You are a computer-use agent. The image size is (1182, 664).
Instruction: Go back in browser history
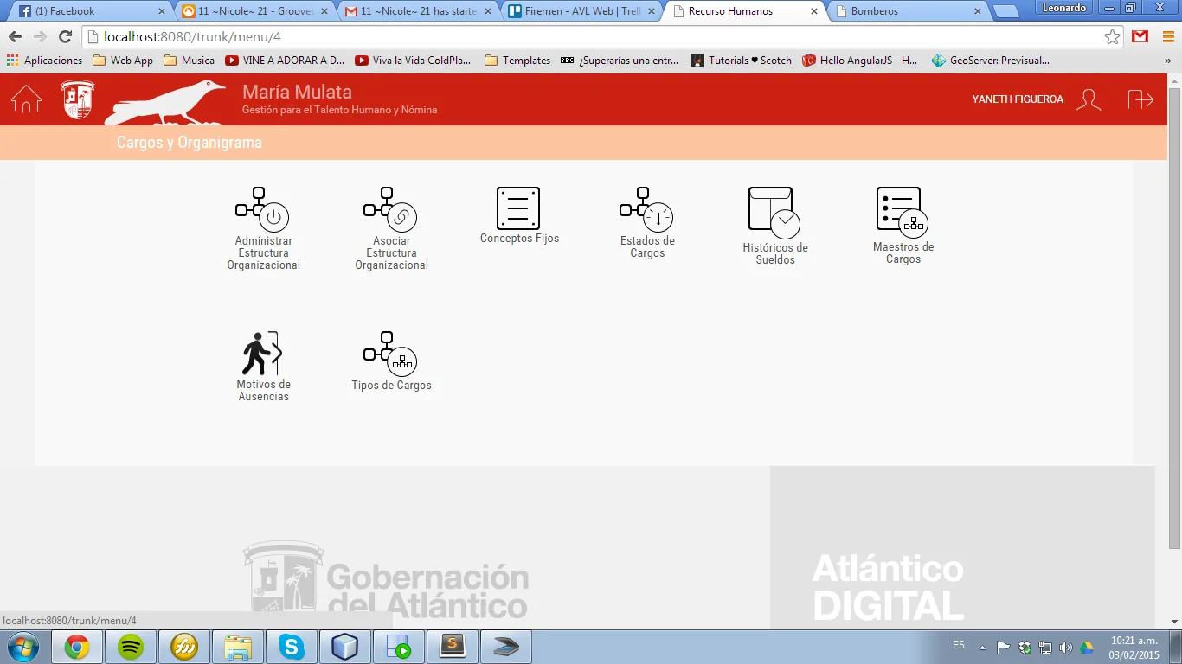[x=15, y=37]
